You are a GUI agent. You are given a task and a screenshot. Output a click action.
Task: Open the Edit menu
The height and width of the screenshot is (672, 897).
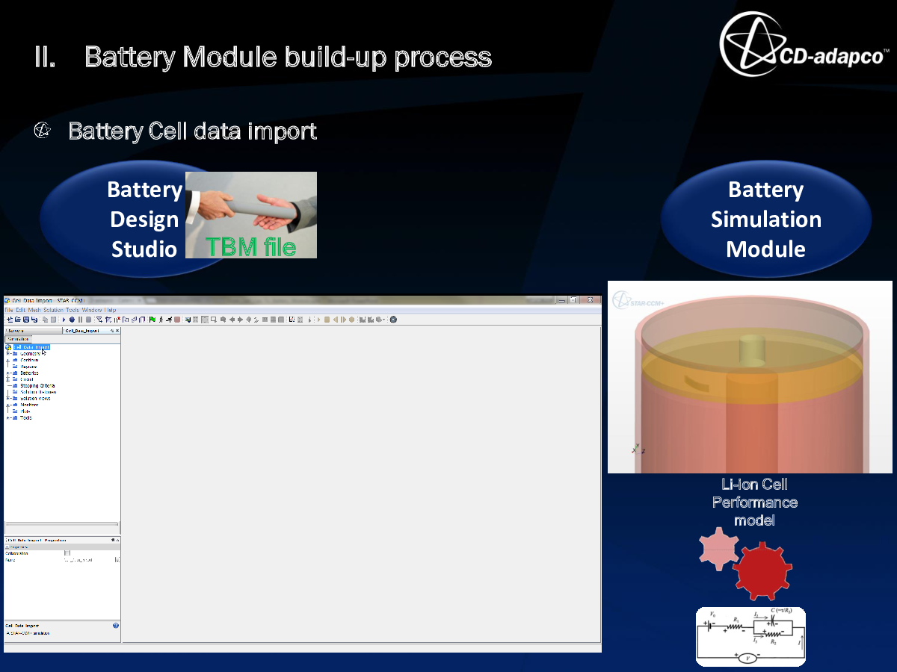pos(21,310)
